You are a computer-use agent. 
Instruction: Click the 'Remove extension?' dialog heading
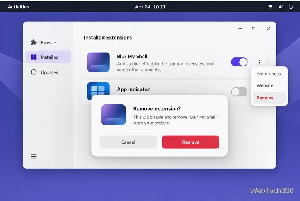point(157,109)
